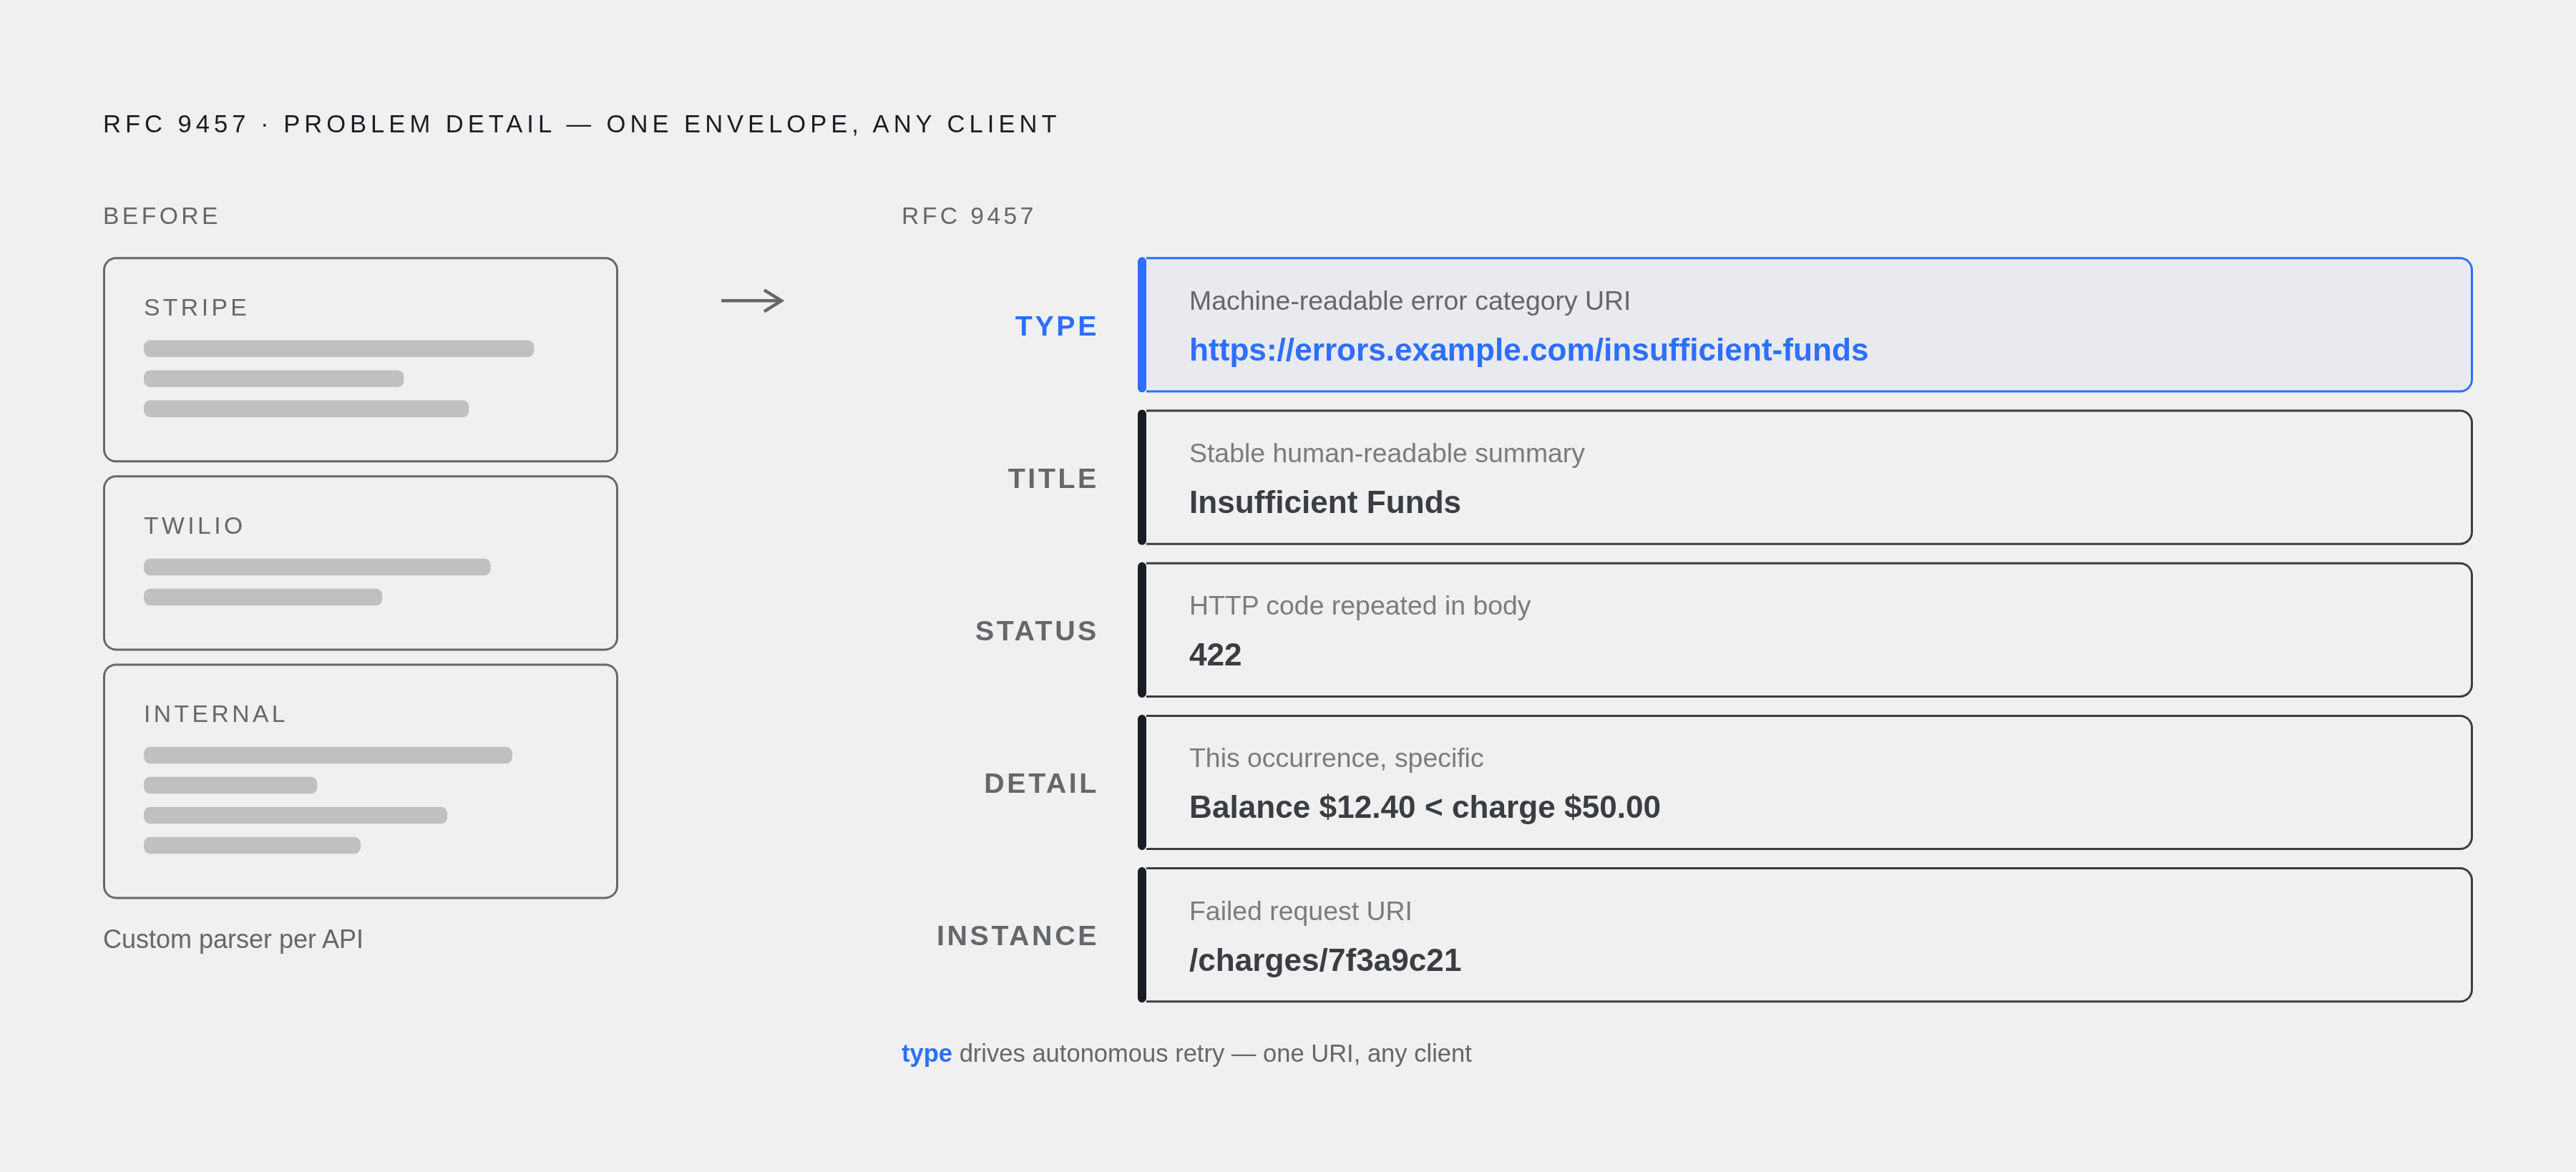The width and height of the screenshot is (2576, 1172).
Task: Click 'Balance $12.40 < charge $50.00' text
Action: coord(1424,807)
